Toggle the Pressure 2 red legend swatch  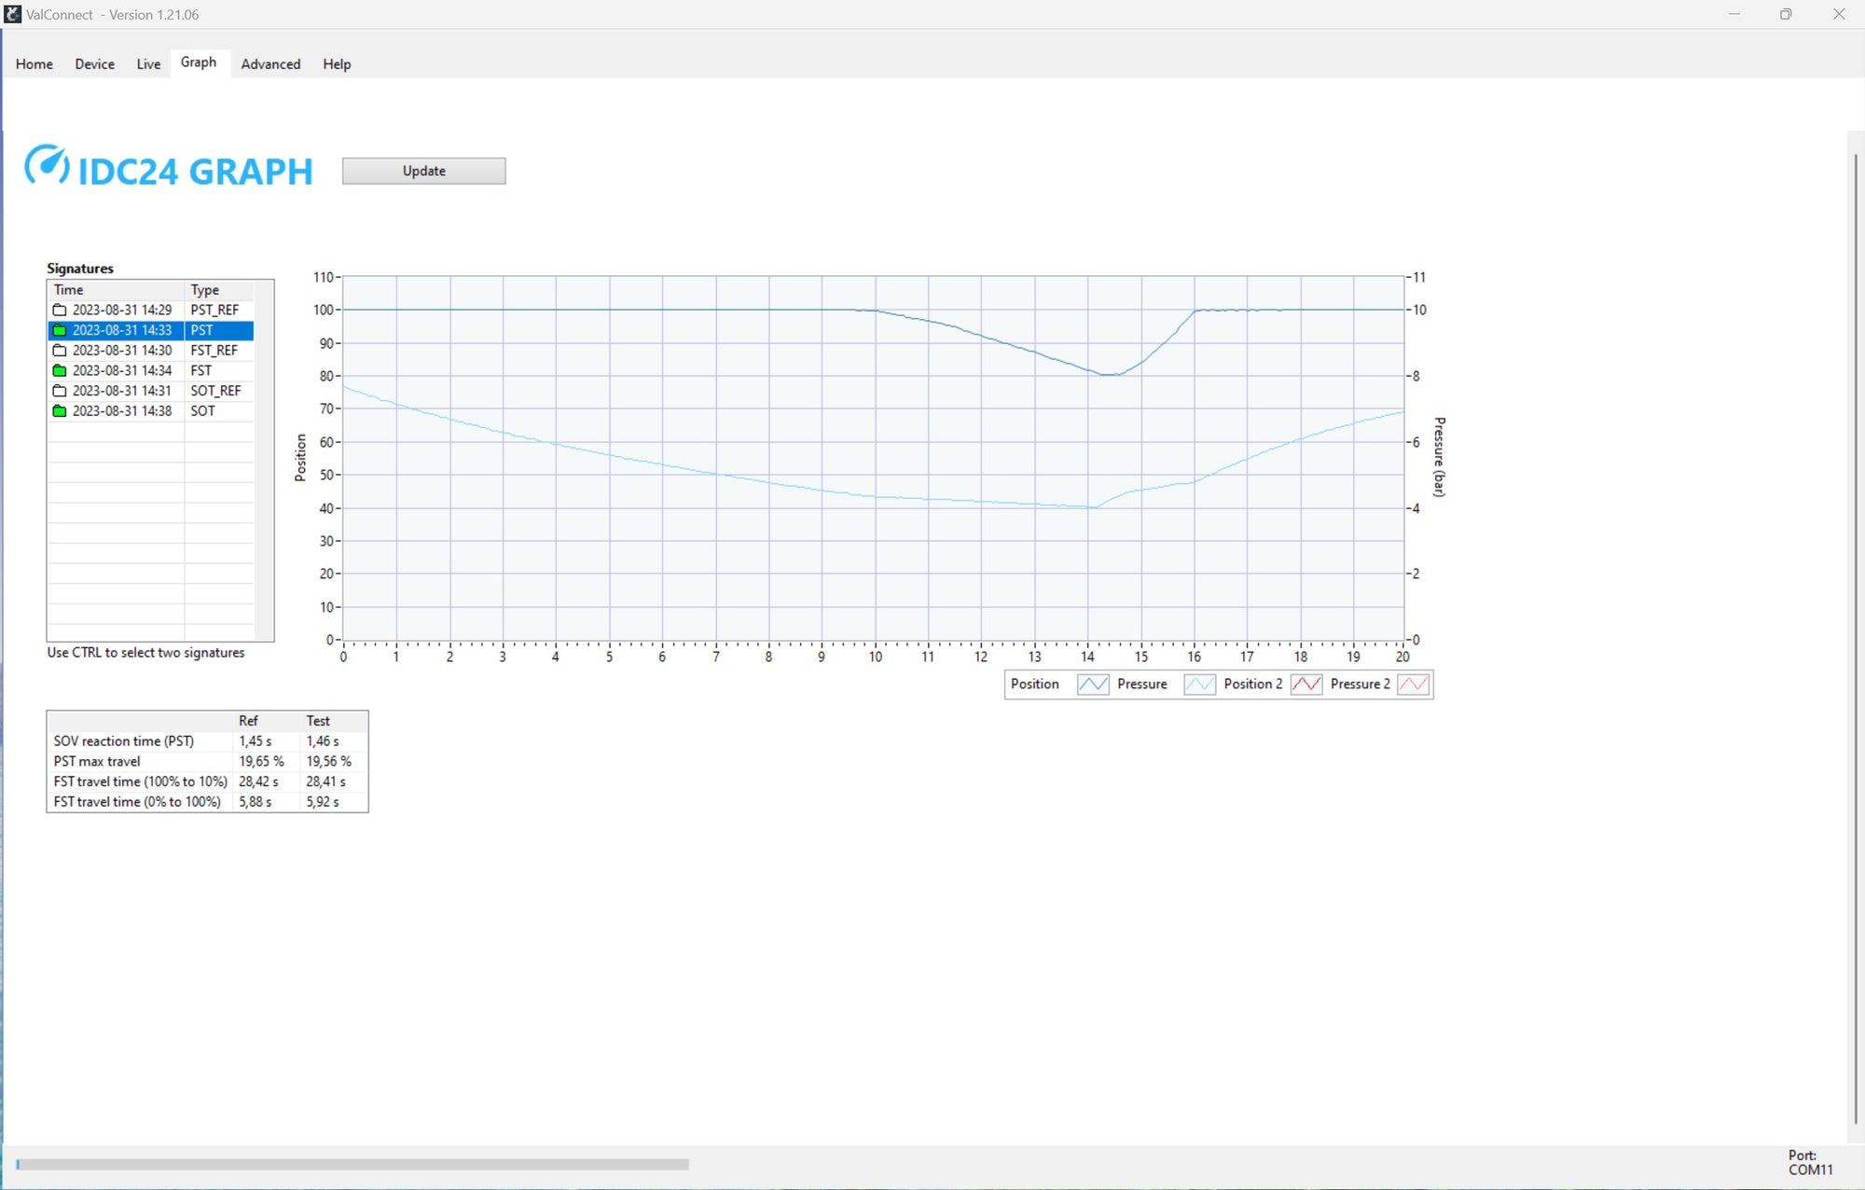(x=1415, y=684)
